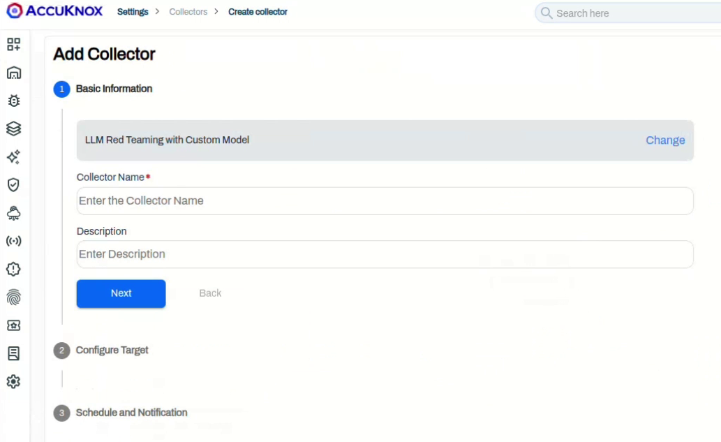The height and width of the screenshot is (442, 721).
Task: Click the Add Collector heading
Action: 105,54
